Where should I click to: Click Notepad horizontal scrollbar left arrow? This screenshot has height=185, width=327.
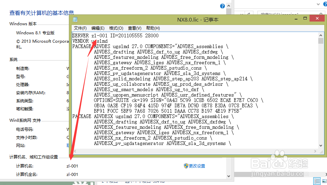(75, 151)
